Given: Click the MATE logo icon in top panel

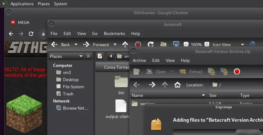Looking at the screenshot, I should click(5, 4).
